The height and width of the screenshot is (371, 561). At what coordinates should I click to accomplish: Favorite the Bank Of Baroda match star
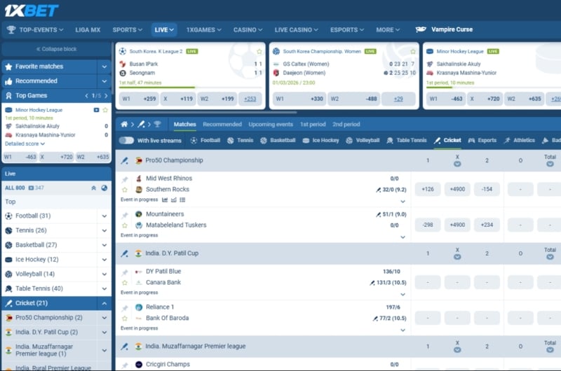[x=125, y=318]
